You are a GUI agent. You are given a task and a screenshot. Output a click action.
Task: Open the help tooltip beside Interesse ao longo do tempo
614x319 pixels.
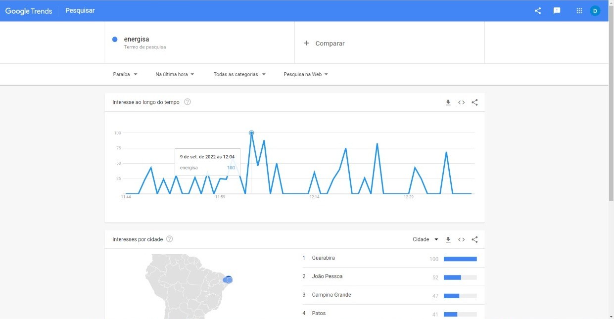point(187,101)
